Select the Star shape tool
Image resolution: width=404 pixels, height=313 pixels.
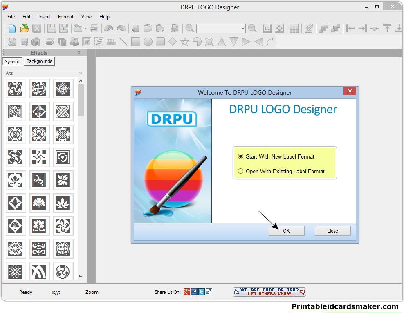coord(185,42)
